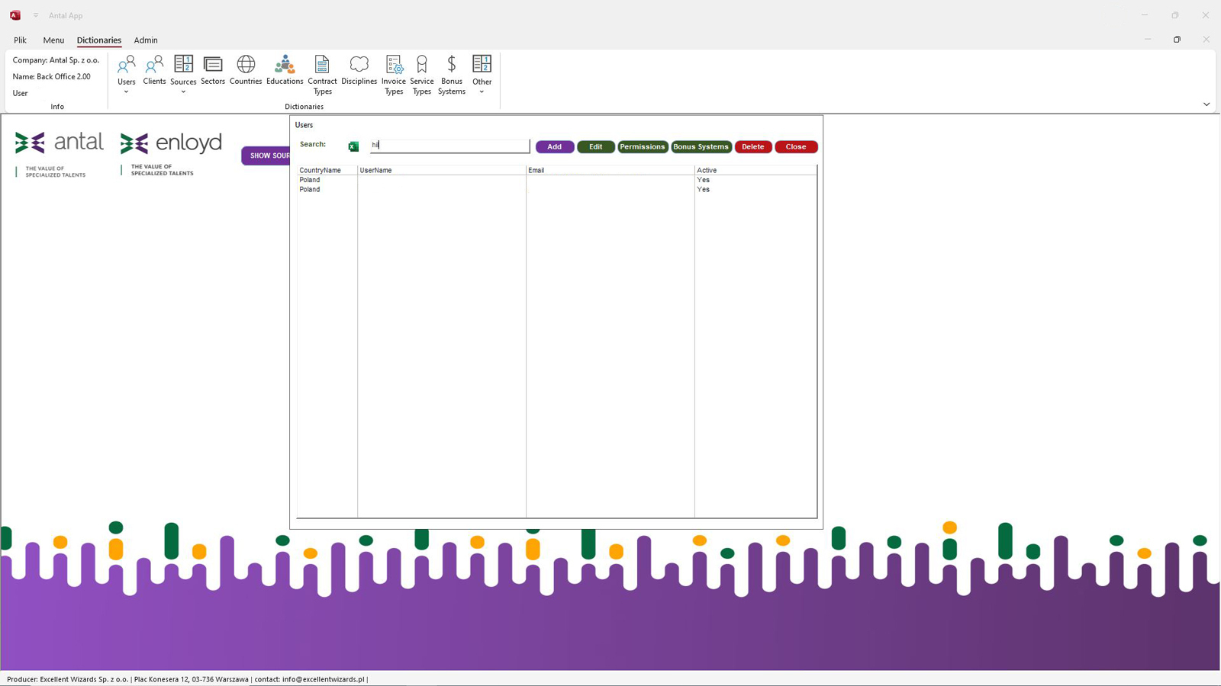The image size is (1221, 686).
Task: Open Contract Types in the ribbon
Action: point(322,74)
